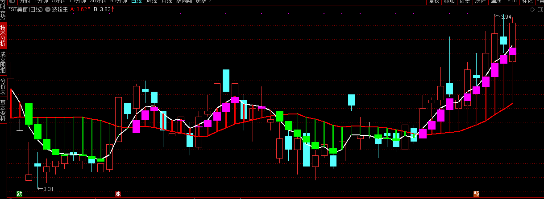Click the 波段王 indicator name

click(60, 9)
